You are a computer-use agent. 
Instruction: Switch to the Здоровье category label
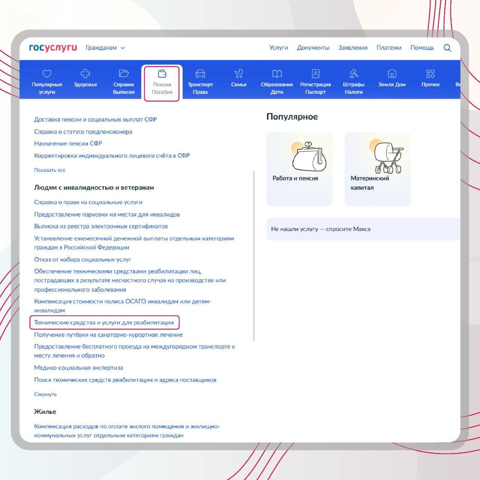click(85, 85)
